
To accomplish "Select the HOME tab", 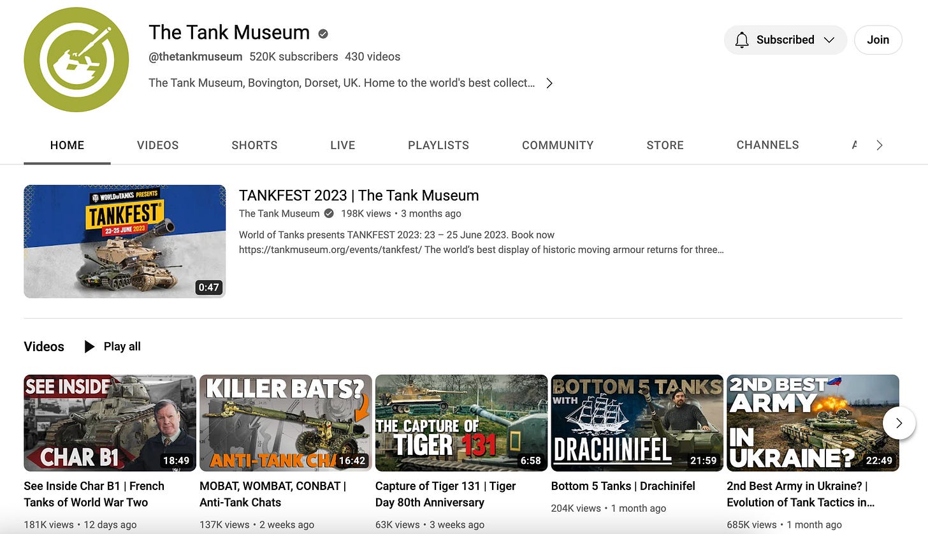I will tap(67, 145).
